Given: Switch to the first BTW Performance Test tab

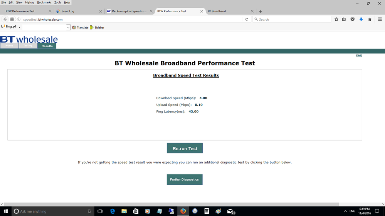Looking at the screenshot, I should (27, 11).
